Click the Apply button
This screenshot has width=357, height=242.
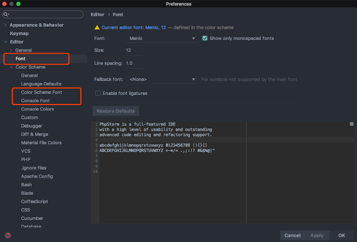(317, 236)
